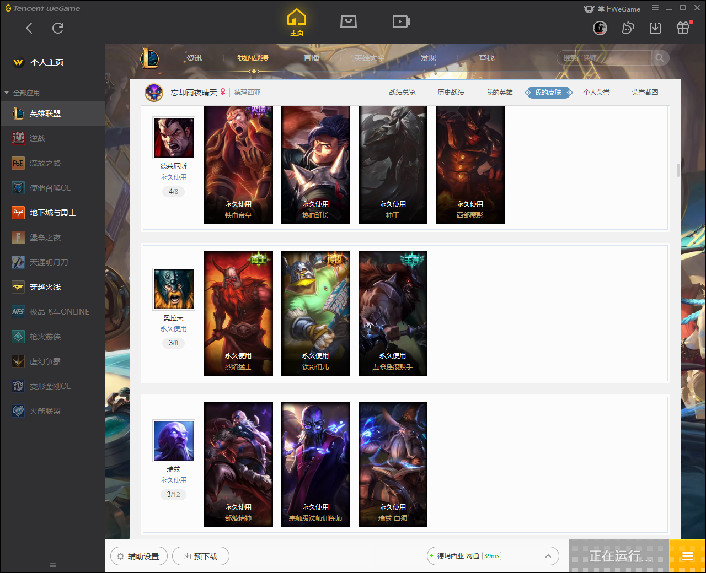Image resolution: width=706 pixels, height=573 pixels.
Task: Open the 我的战绩 tab
Action: coord(253,58)
